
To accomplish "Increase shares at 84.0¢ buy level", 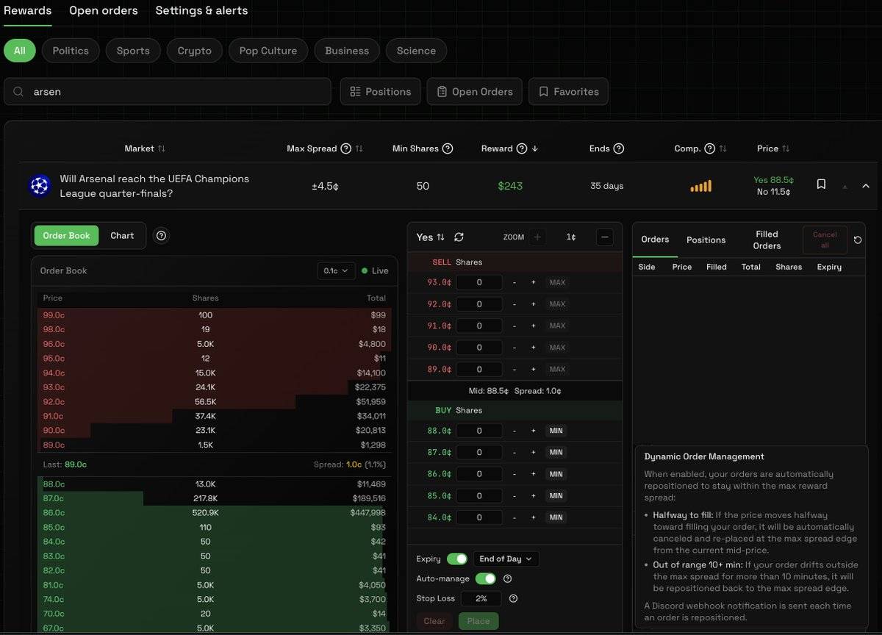I will (x=534, y=517).
